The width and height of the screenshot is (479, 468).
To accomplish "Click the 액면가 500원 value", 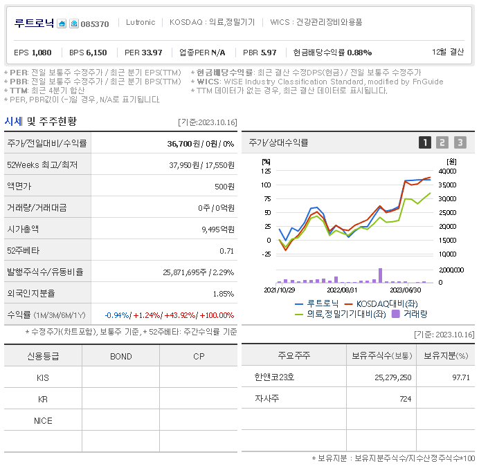I will click(x=224, y=187).
